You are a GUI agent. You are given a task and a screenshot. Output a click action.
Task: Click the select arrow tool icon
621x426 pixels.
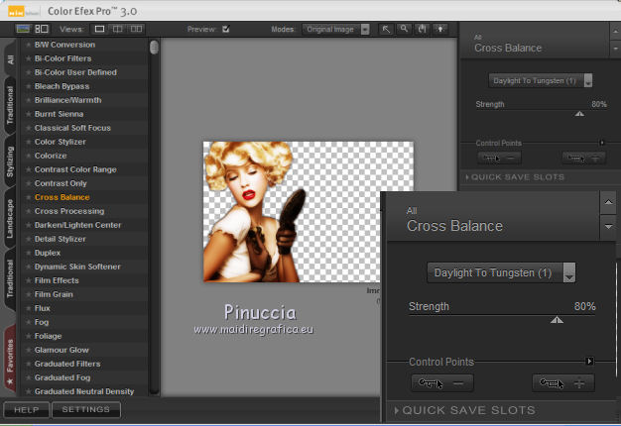coord(386,30)
